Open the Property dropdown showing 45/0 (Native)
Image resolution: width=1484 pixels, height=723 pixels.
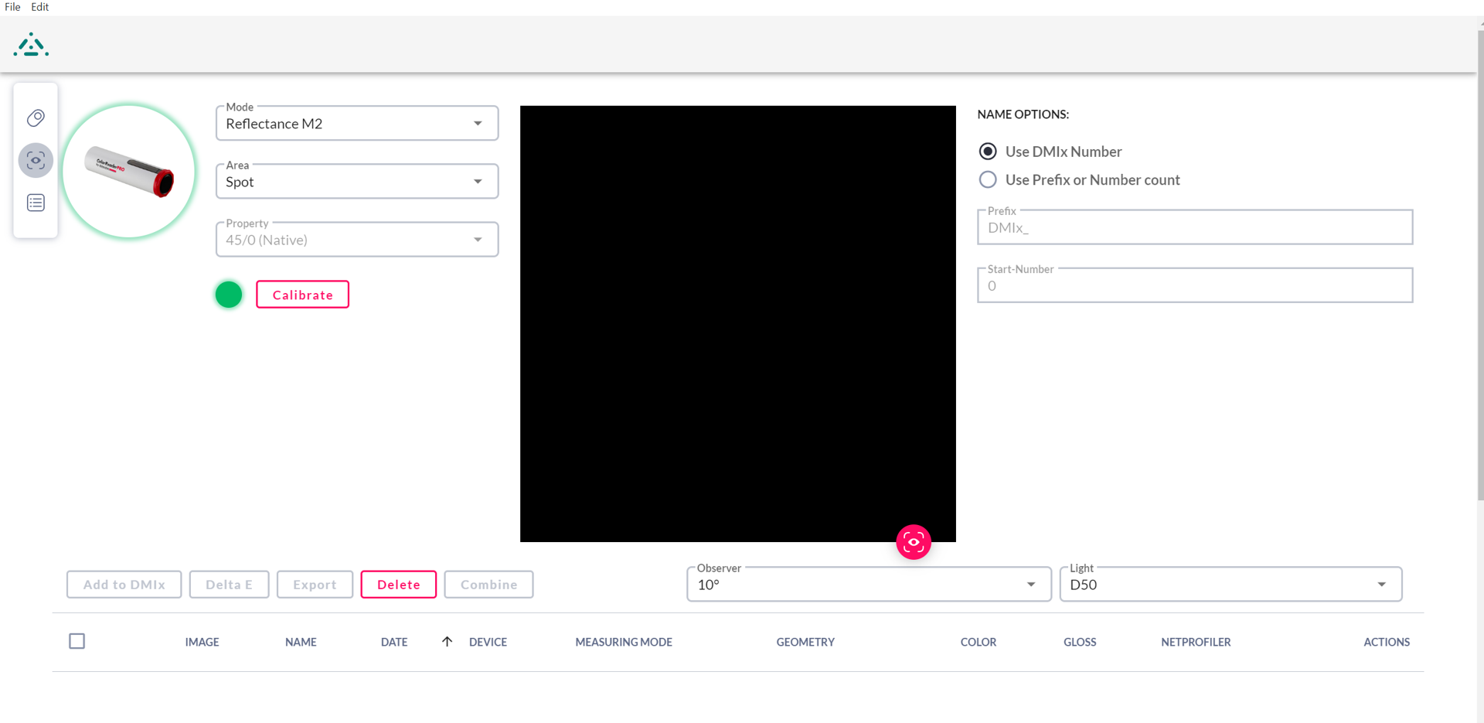click(357, 240)
